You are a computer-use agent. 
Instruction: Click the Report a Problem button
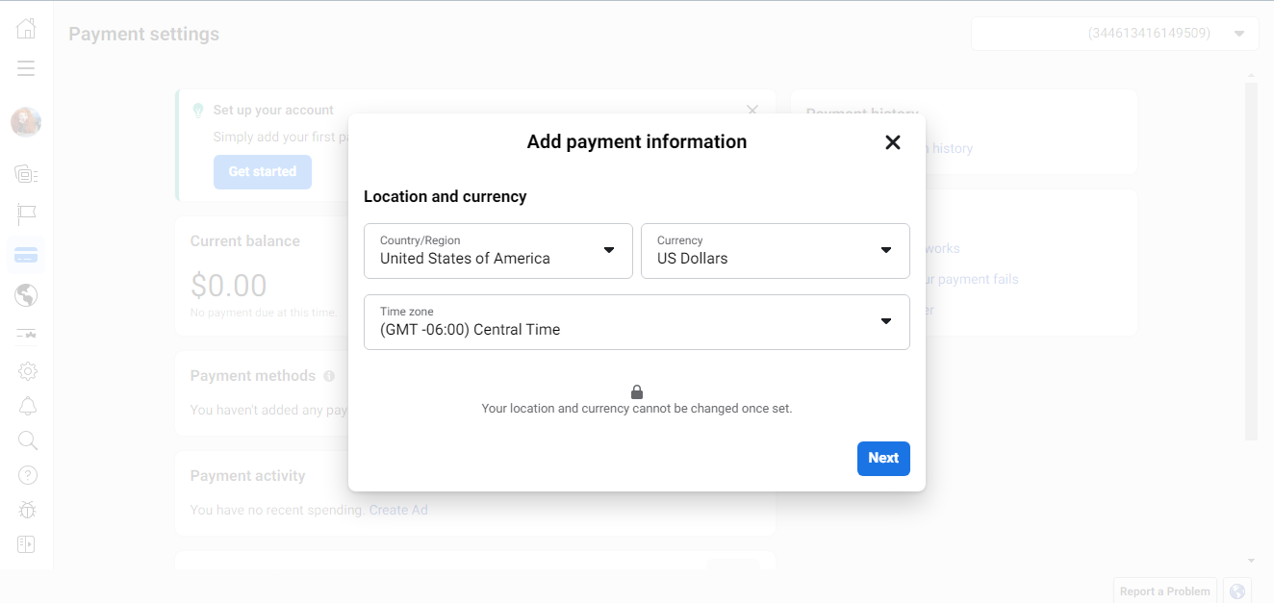click(1165, 591)
